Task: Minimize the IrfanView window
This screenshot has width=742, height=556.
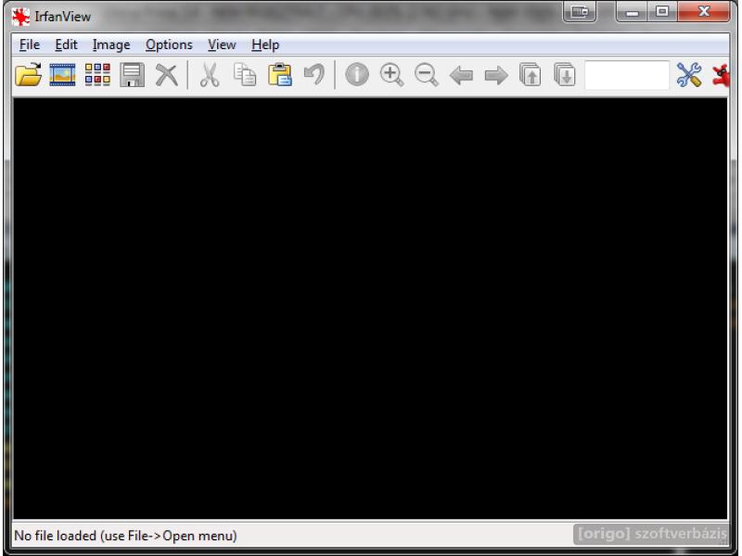Action: [632, 11]
